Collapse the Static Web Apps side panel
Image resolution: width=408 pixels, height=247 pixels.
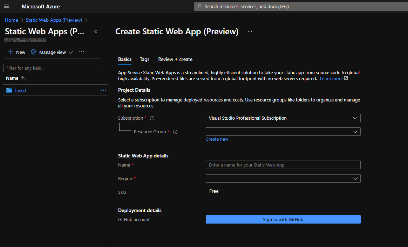point(96,31)
